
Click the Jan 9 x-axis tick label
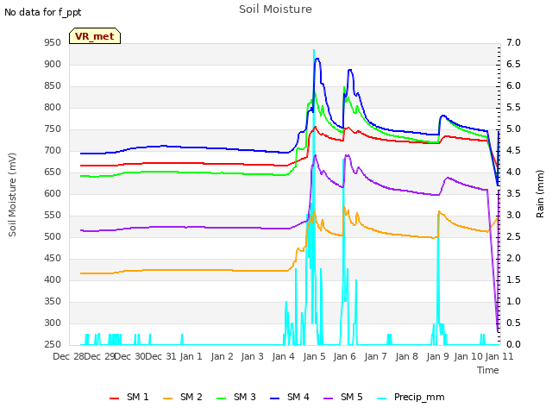(437, 356)
